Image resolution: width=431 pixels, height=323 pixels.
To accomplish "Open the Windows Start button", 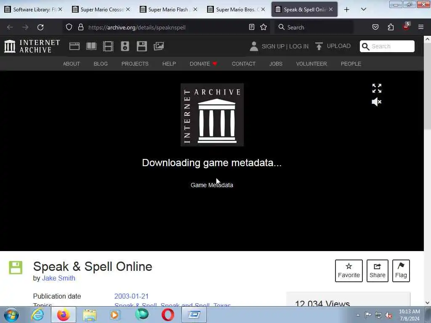I will tap(11, 315).
